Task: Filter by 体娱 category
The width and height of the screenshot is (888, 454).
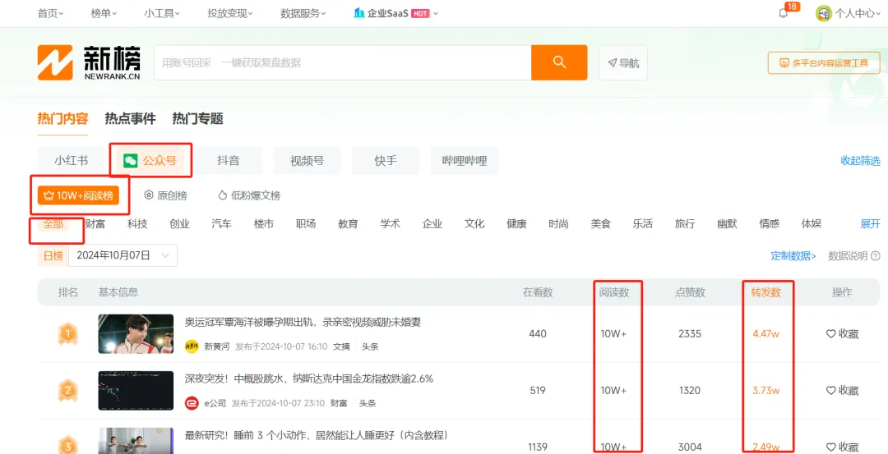Action: coord(812,224)
